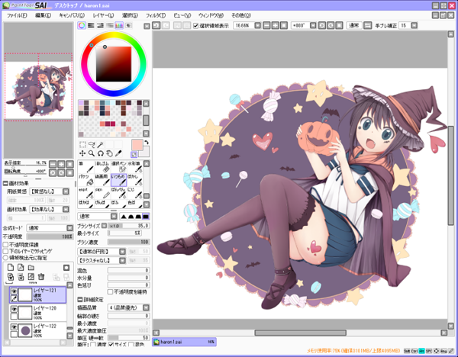Open the レイヤー(L) menu
The width and height of the screenshot is (458, 357).
(x=103, y=15)
